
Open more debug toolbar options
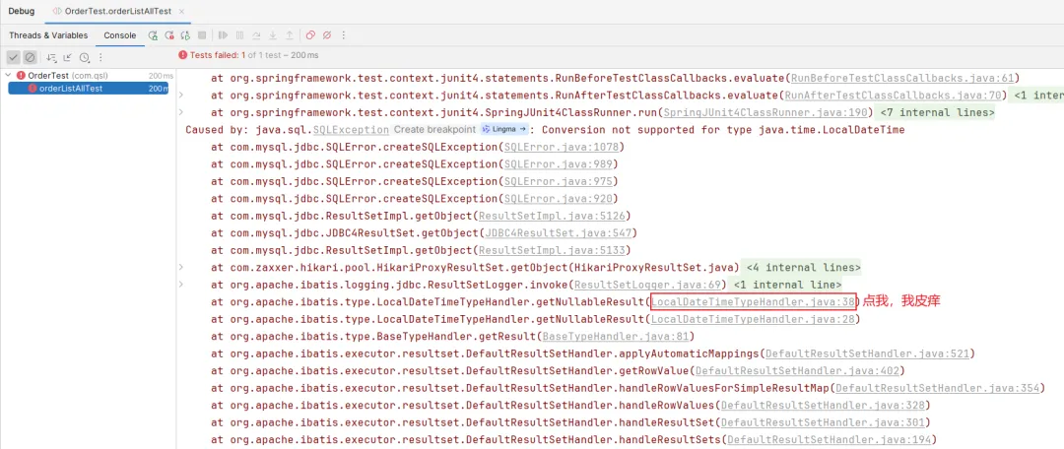tap(344, 35)
